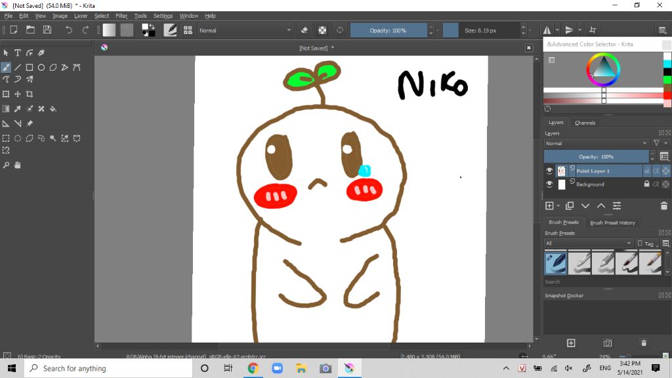Open the Filter menu
Image resolution: width=672 pixels, height=378 pixels.
coord(121,16)
